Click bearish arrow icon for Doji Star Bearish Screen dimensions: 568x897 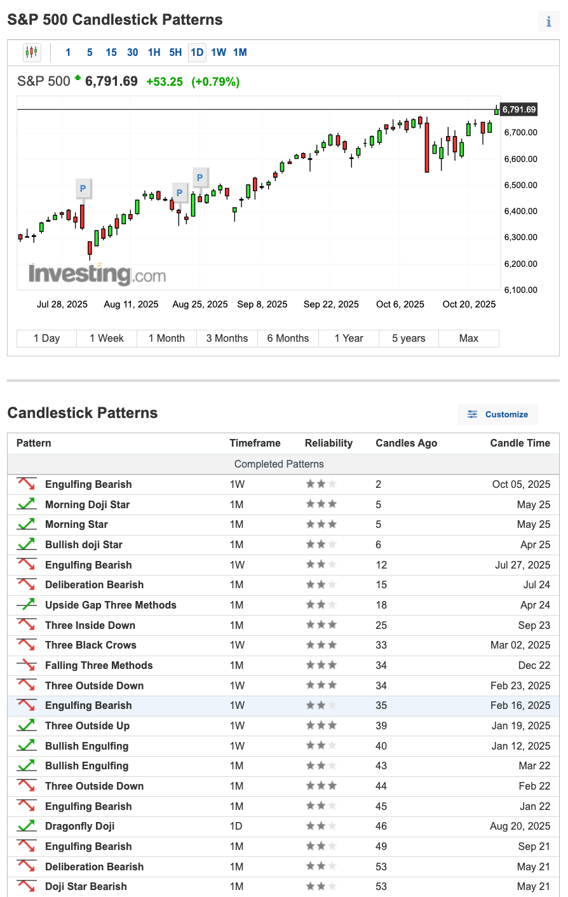pos(27,886)
